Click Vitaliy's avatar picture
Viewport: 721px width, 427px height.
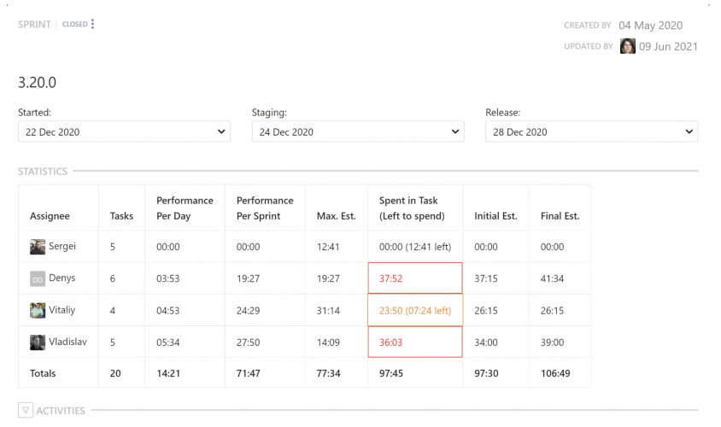(x=38, y=310)
